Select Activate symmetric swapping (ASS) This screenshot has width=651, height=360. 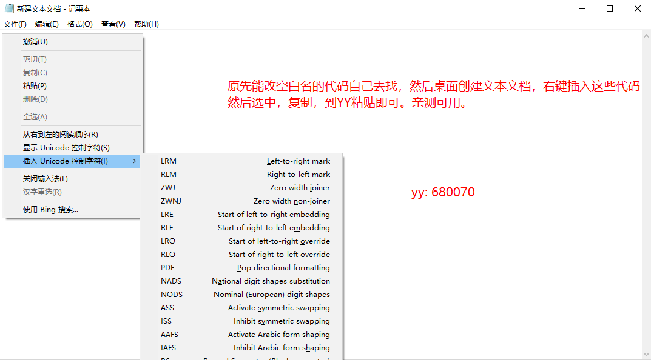click(x=243, y=307)
